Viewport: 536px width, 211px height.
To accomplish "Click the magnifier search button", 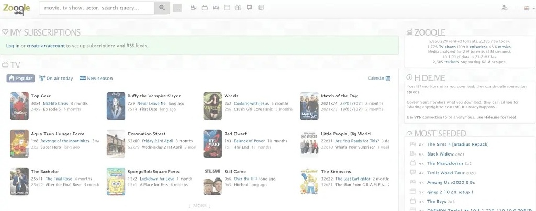I will (162, 8).
